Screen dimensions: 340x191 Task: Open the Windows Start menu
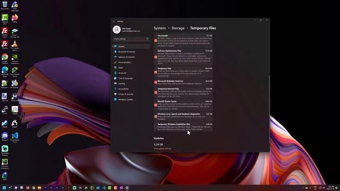point(4,188)
